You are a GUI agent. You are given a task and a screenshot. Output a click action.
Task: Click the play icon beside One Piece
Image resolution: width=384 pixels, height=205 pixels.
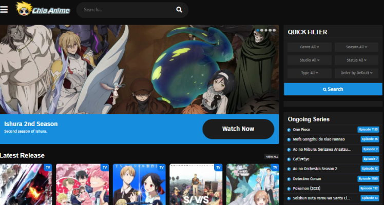point(289,130)
